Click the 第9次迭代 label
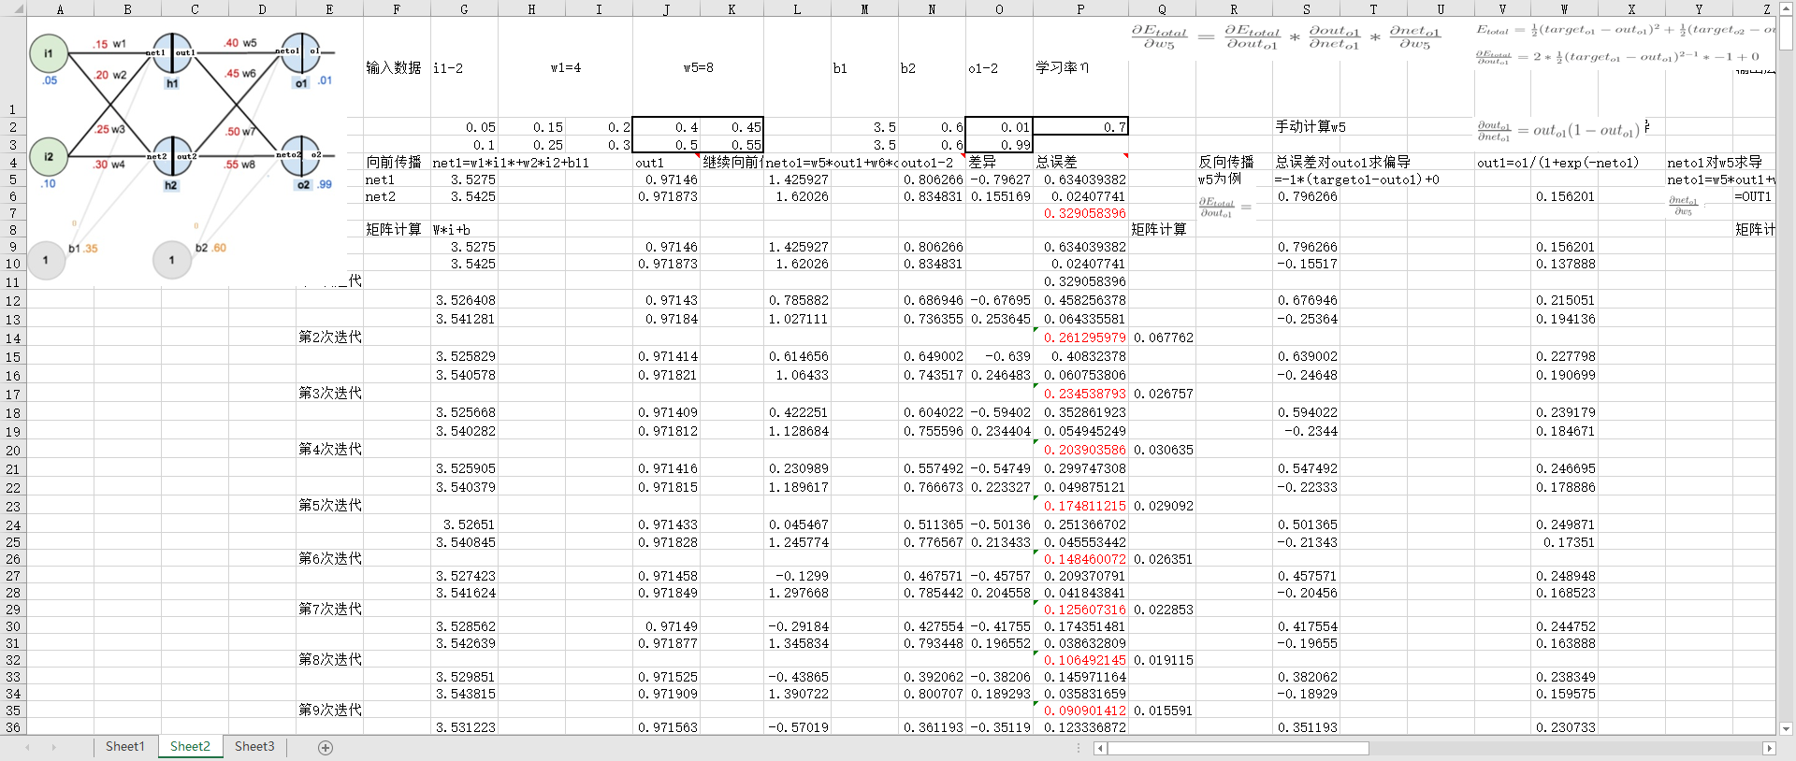 (329, 710)
